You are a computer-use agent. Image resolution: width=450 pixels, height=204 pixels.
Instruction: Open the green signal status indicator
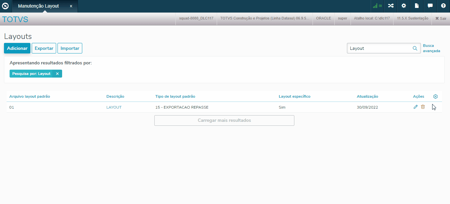tap(377, 6)
